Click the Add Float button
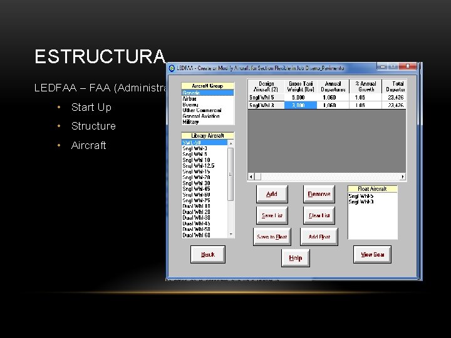This screenshot has height=338, width=451. [319, 237]
